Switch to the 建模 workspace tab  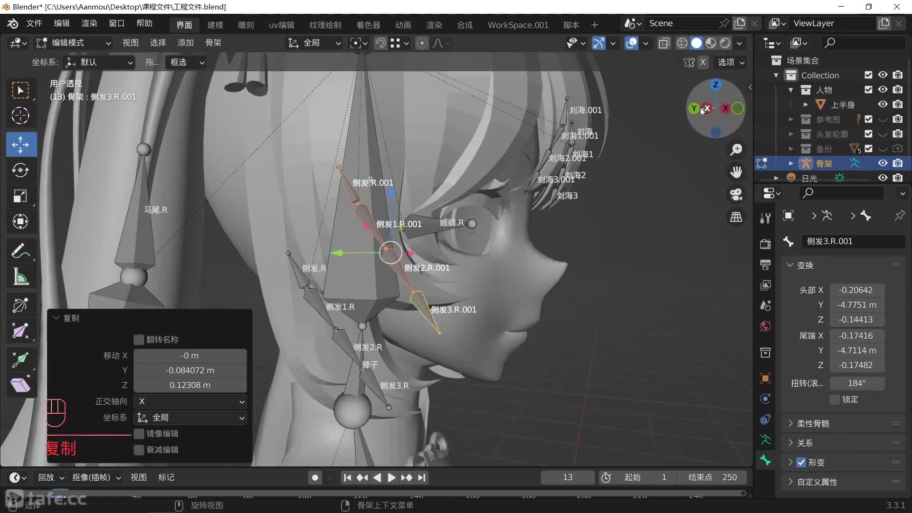[x=215, y=25]
